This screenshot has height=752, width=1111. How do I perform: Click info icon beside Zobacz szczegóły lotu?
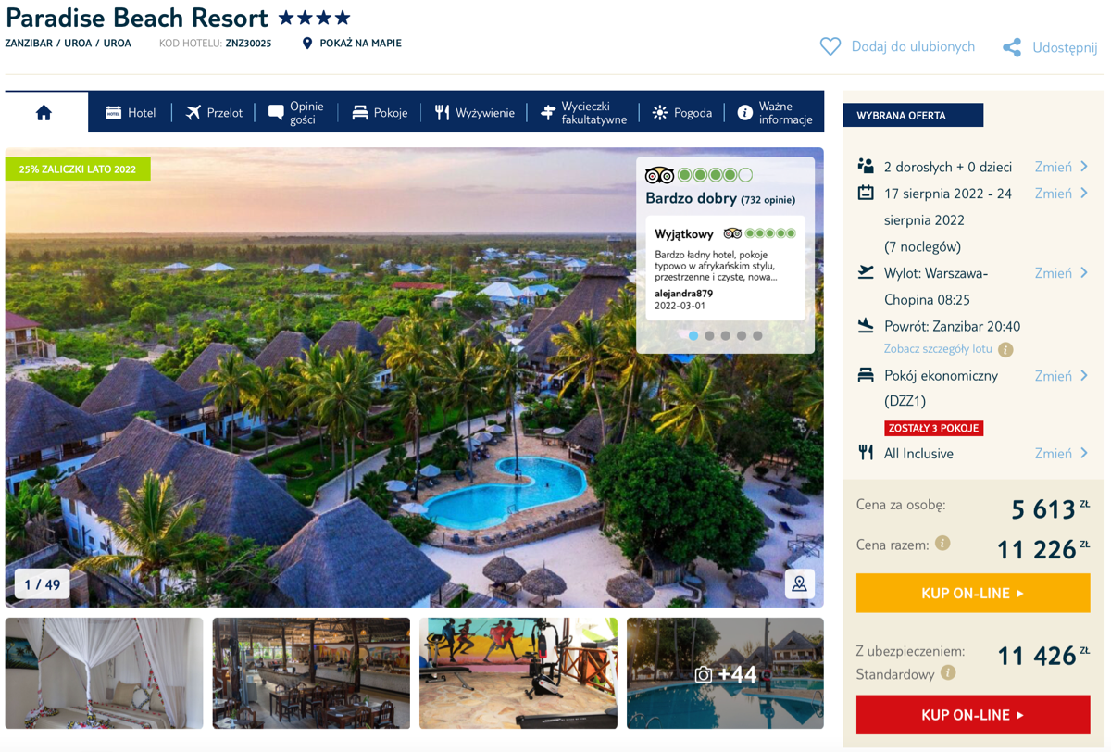click(1005, 349)
